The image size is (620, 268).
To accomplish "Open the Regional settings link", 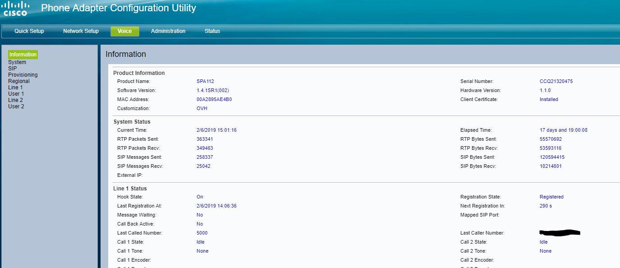I will (x=19, y=81).
